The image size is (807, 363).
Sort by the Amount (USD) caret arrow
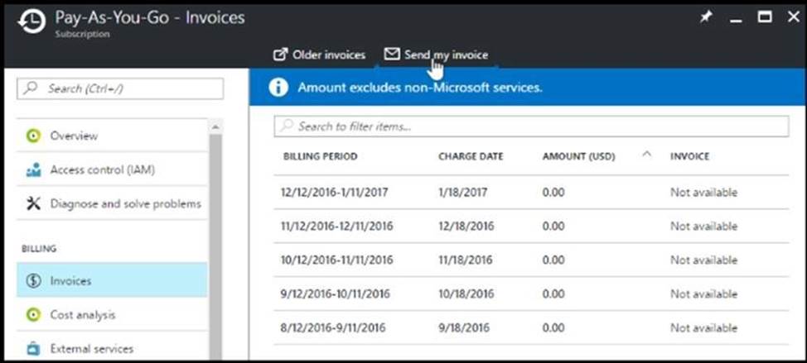[x=646, y=155]
